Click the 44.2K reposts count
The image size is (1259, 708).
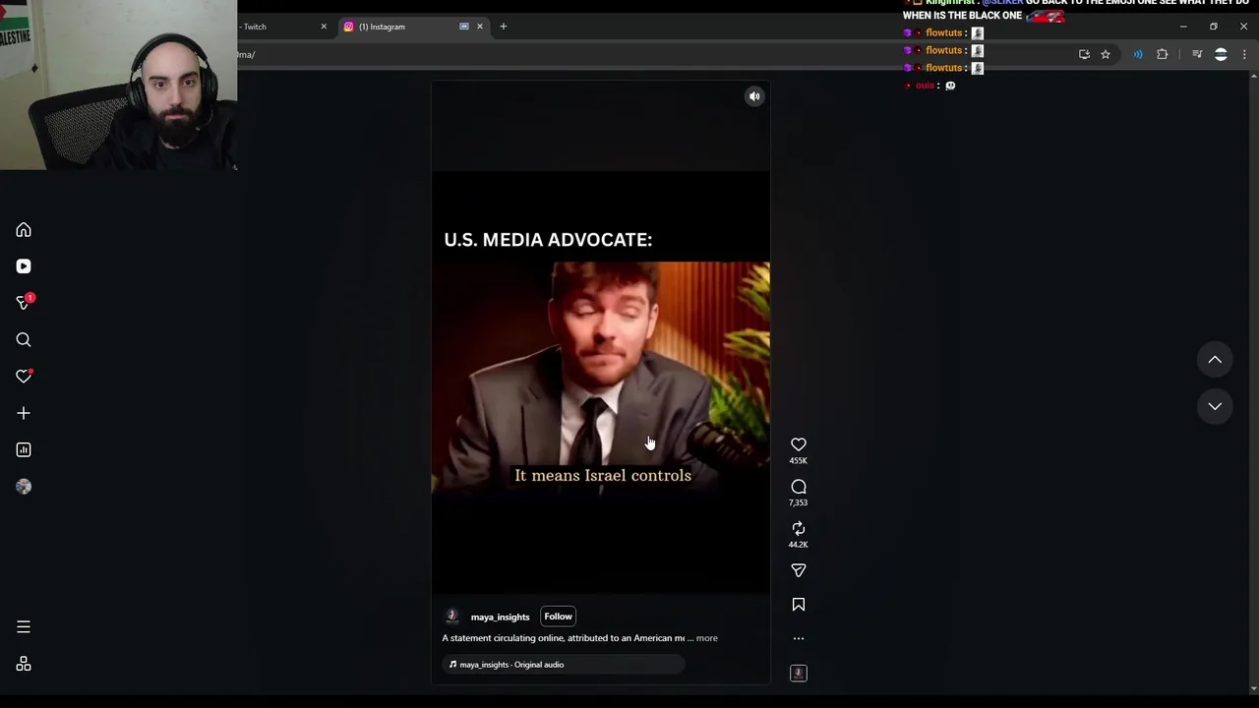pyautogui.click(x=799, y=545)
